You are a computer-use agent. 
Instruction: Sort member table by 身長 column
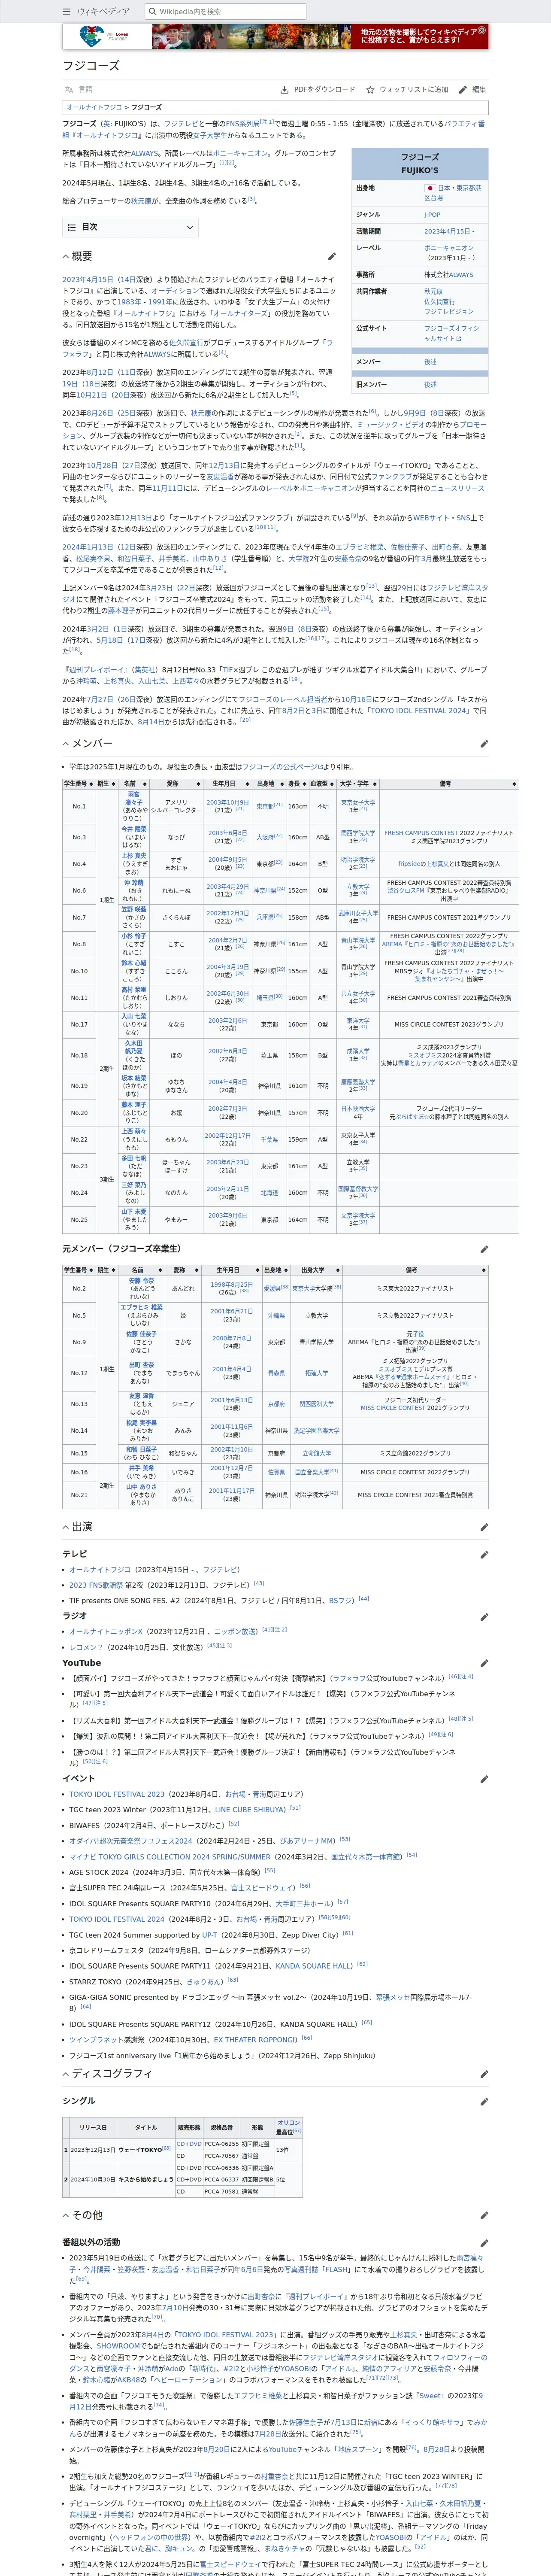(x=297, y=784)
